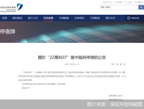
Task: Open the 市場數據 menu
Action: click(x=64, y=18)
